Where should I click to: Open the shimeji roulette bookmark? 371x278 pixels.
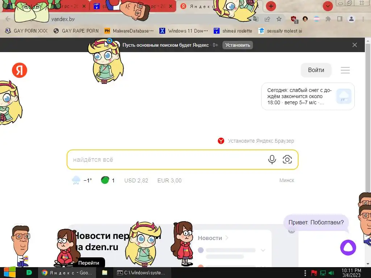233,31
